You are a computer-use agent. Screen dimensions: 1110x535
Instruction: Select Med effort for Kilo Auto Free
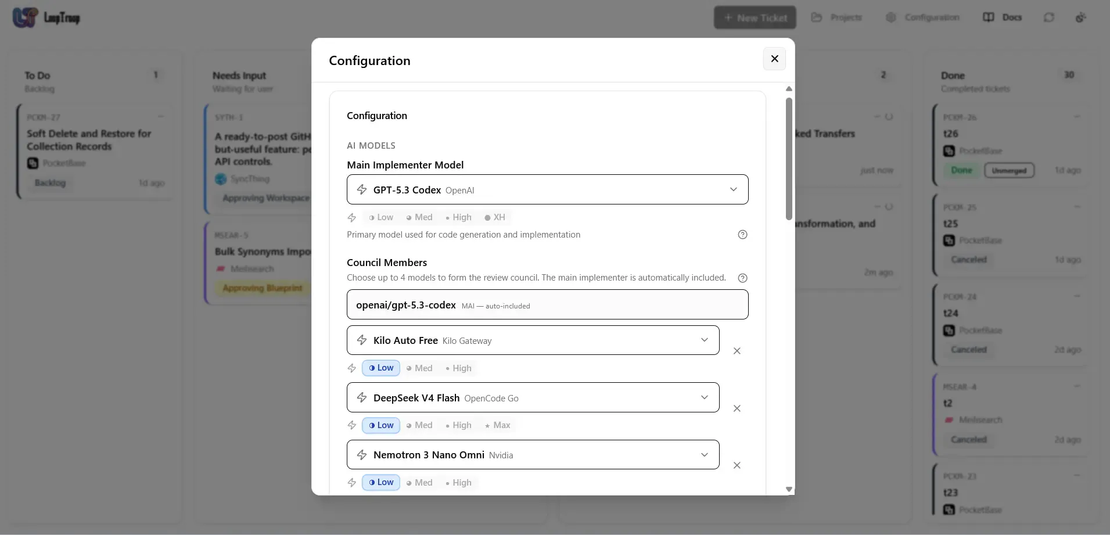tap(419, 368)
